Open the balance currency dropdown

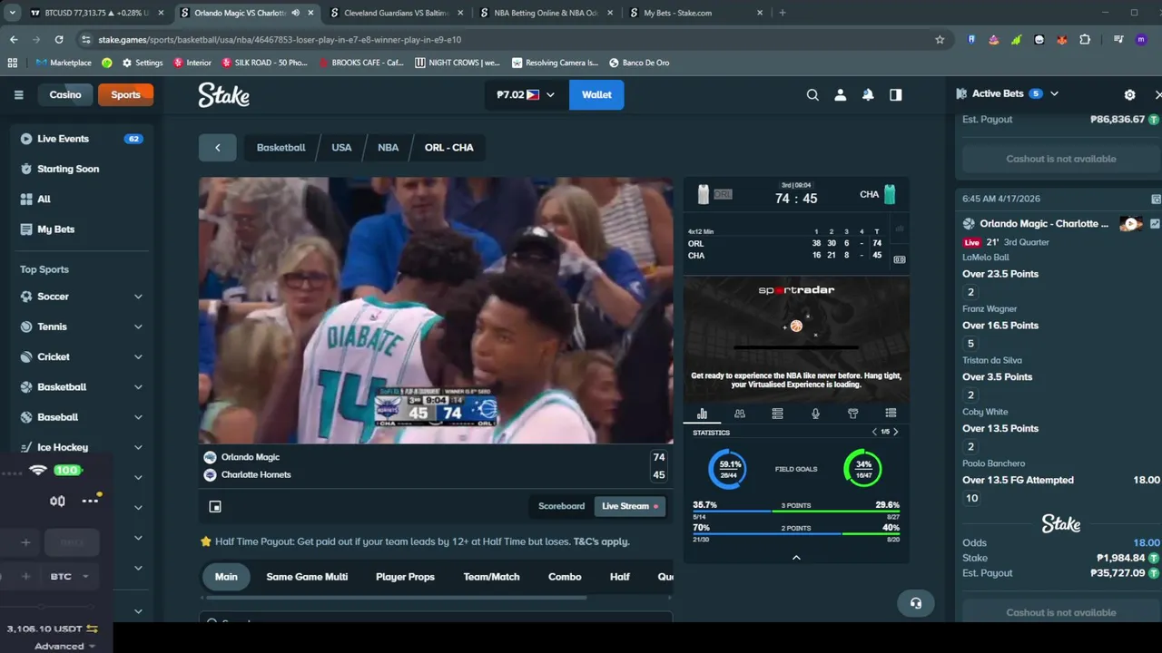point(526,94)
